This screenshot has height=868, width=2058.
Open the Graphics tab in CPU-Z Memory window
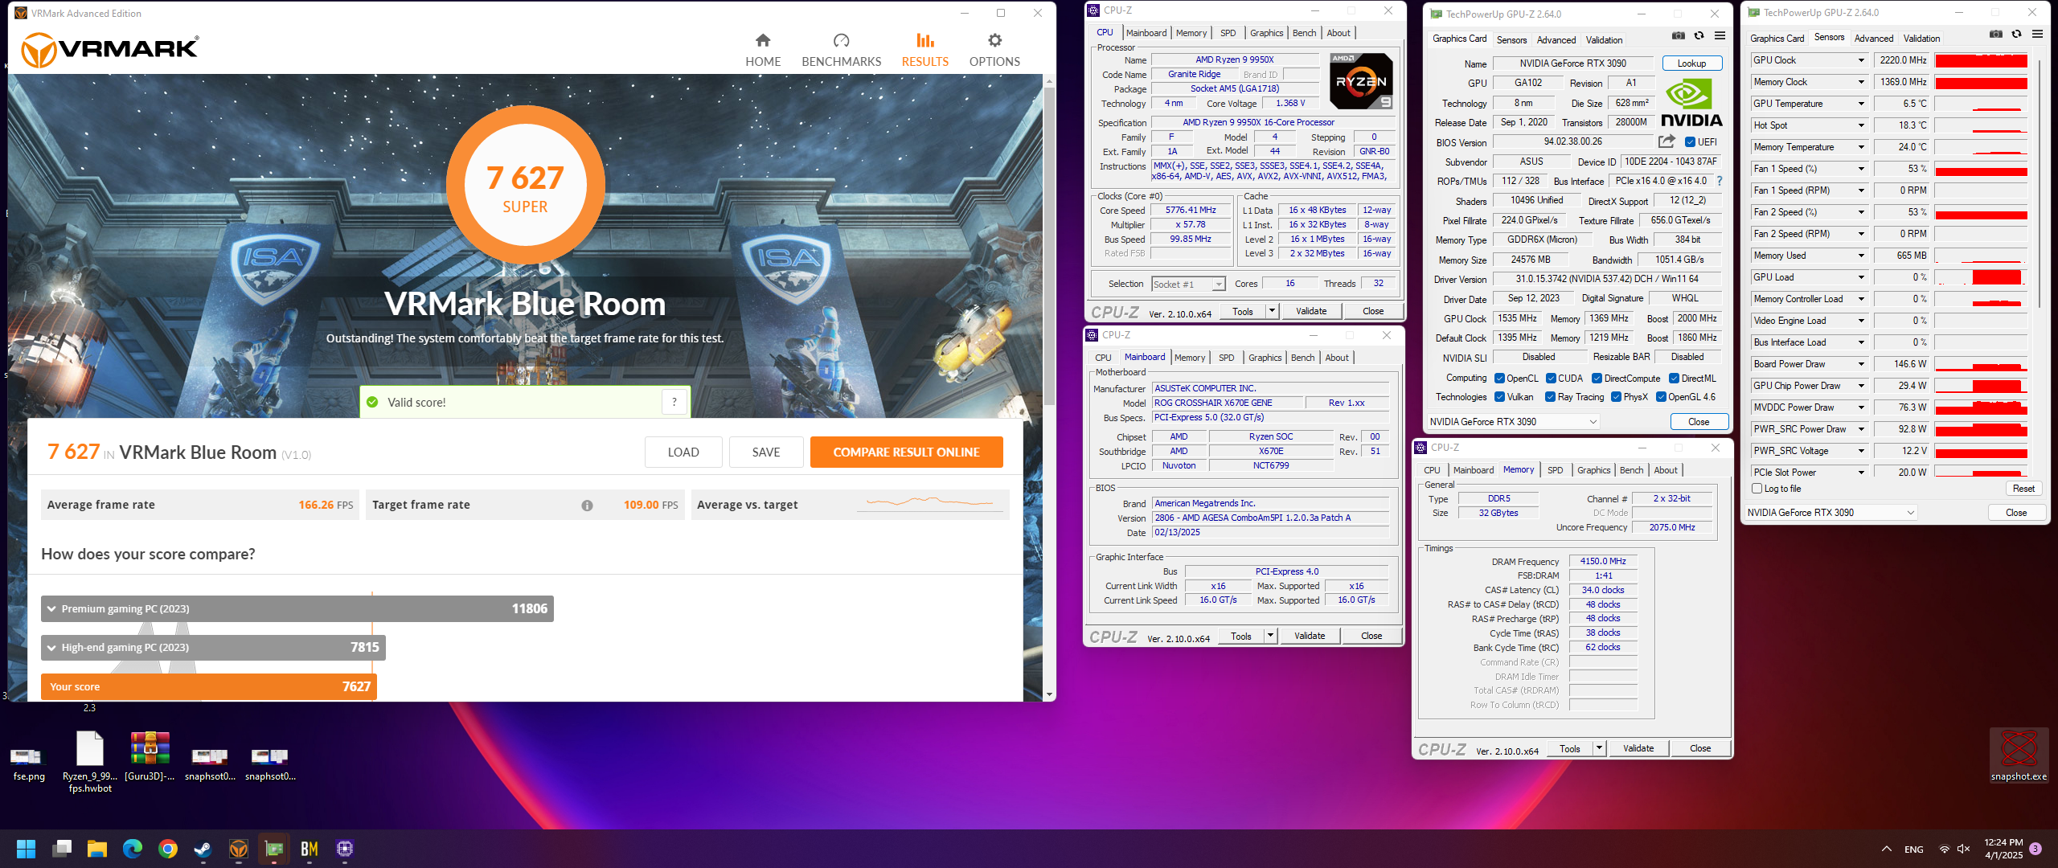coord(1593,470)
